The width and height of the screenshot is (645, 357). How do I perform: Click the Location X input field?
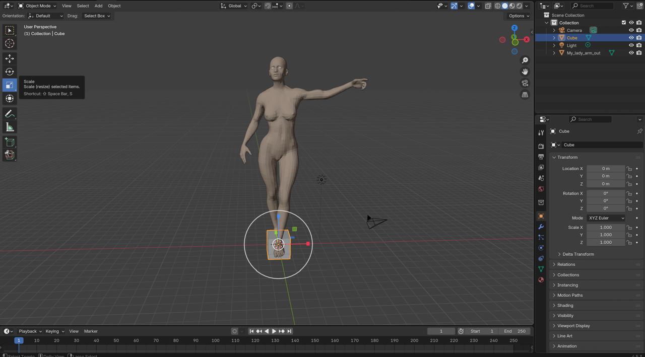(605, 169)
